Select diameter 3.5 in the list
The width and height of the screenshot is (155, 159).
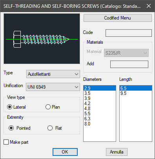click(x=100, y=93)
